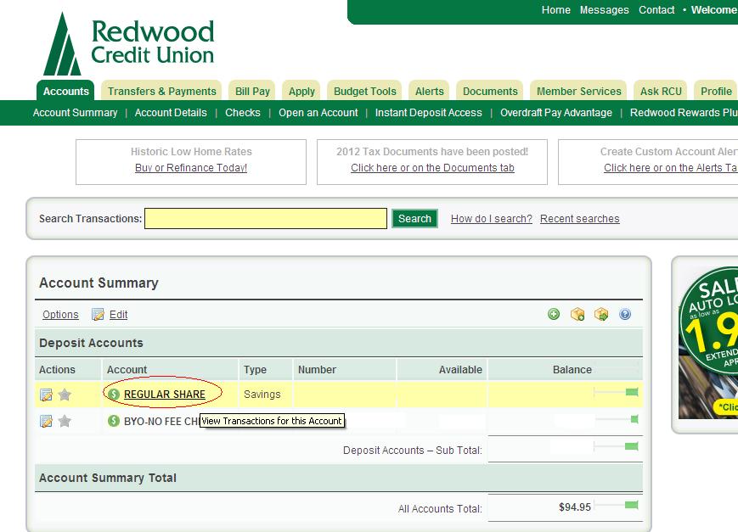Viewport: 738px width, 532px height.
Task: Focus the Search Transactions input field
Action: pyautogui.click(x=266, y=219)
